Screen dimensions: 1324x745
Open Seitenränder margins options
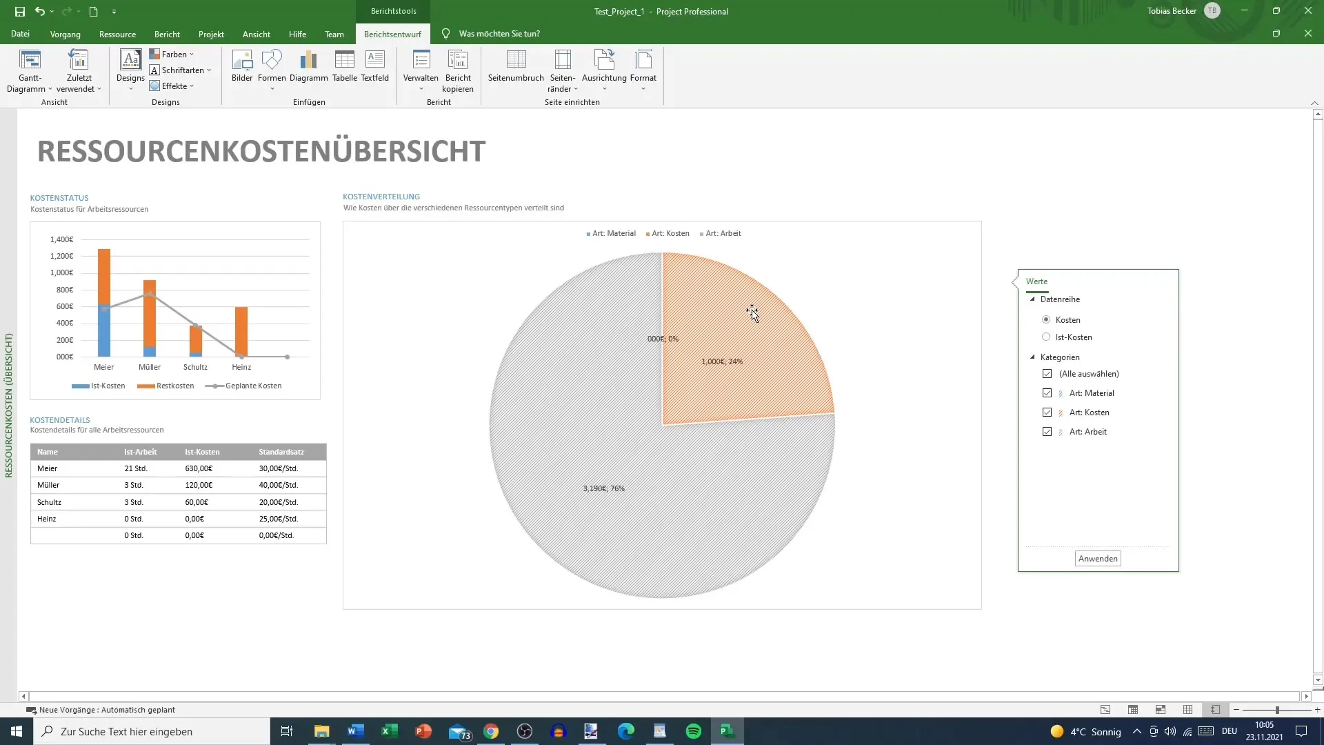(563, 71)
